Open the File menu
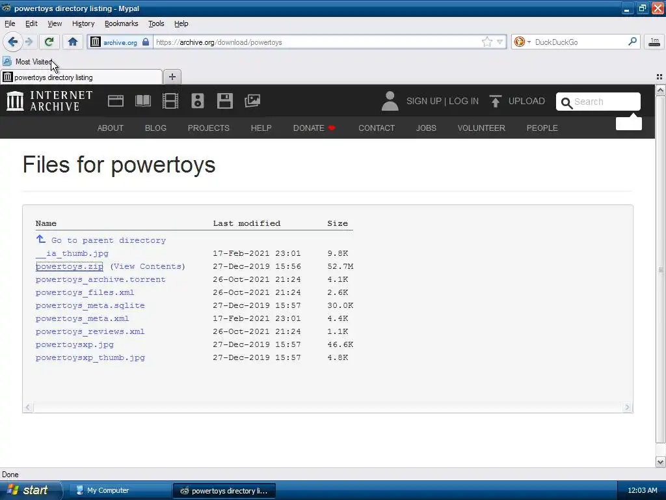This screenshot has height=500, width=666. click(x=10, y=23)
